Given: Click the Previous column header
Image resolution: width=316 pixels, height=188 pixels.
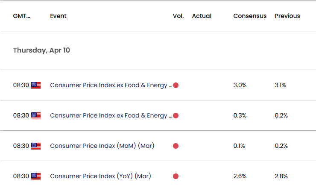Looking at the screenshot, I should [287, 16].
